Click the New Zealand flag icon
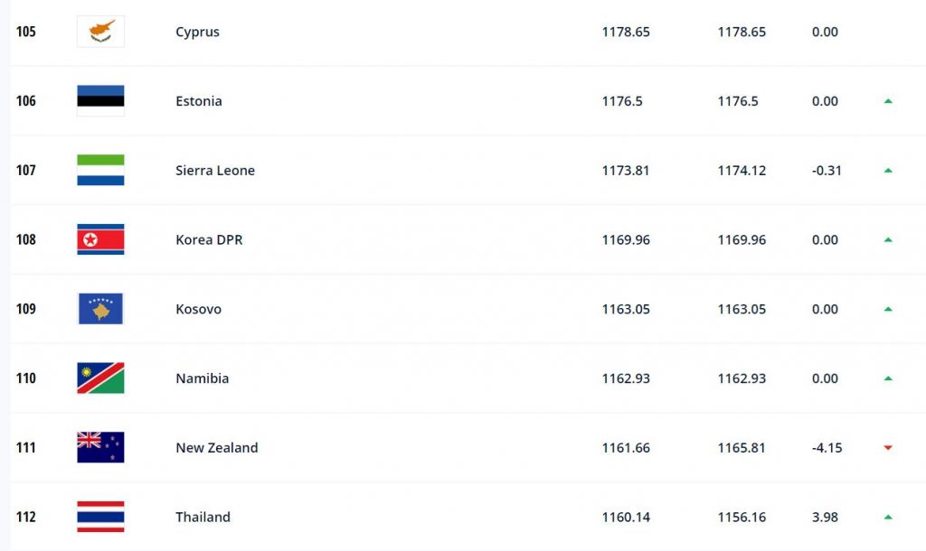Screen dimensions: 926x551 click(100, 447)
